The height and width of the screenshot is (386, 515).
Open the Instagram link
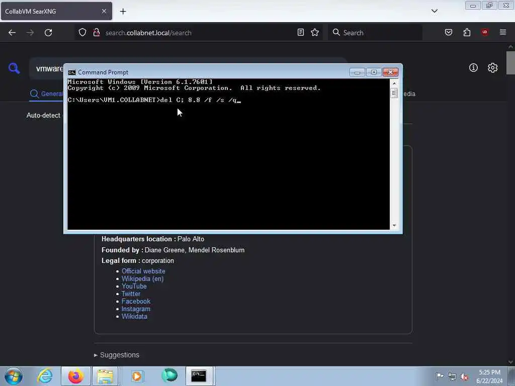point(136,309)
